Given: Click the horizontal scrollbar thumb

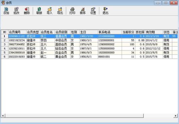Looking at the screenshot, I should pyautogui.click(x=74, y=116).
